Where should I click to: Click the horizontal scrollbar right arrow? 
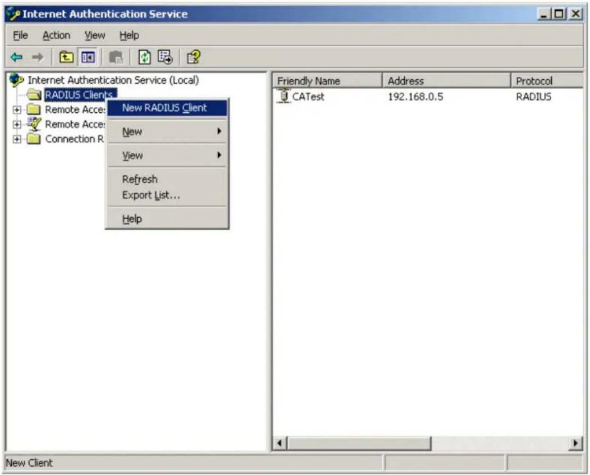click(575, 443)
